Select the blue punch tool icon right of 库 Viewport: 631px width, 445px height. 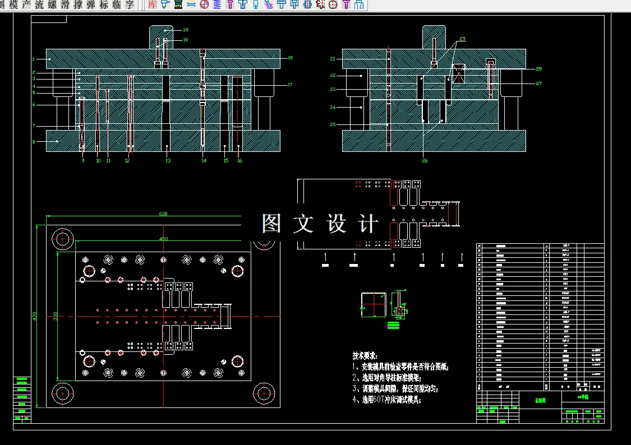pyautogui.click(x=165, y=5)
